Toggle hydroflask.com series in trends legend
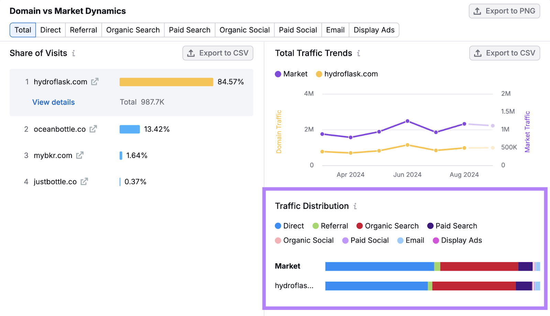 point(347,74)
